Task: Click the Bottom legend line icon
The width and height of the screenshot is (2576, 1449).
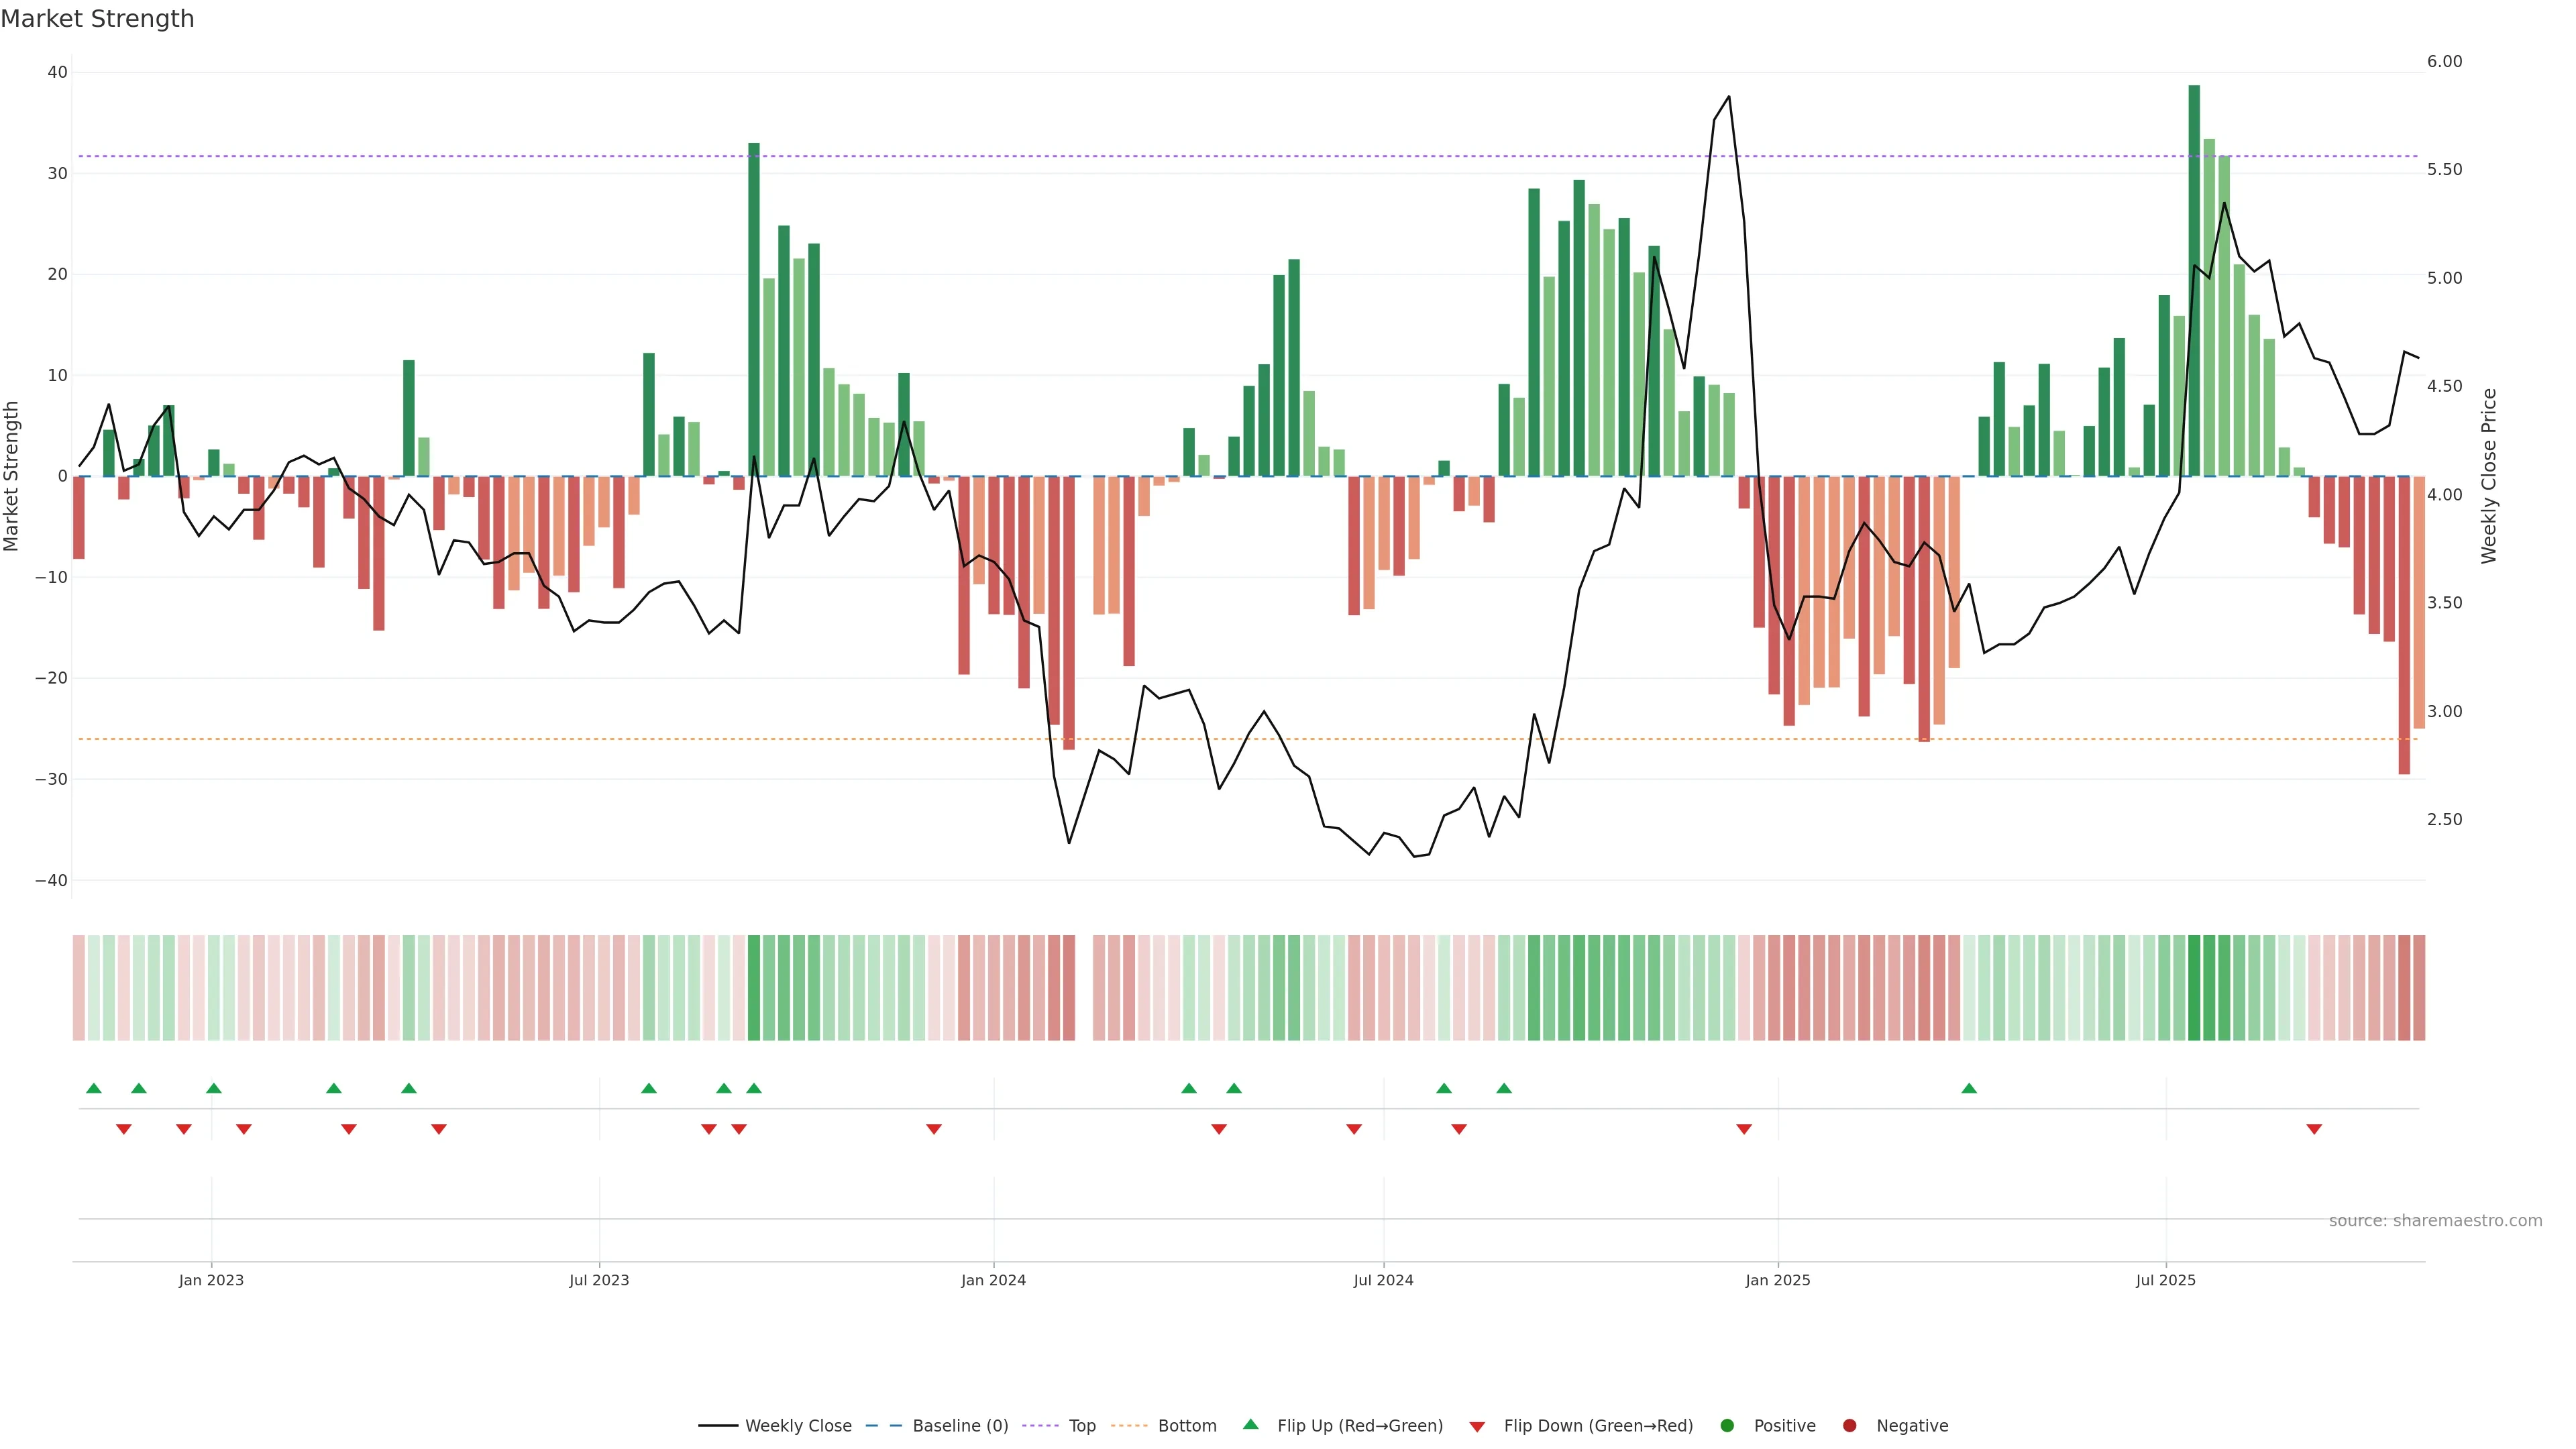Action: click(1129, 1426)
